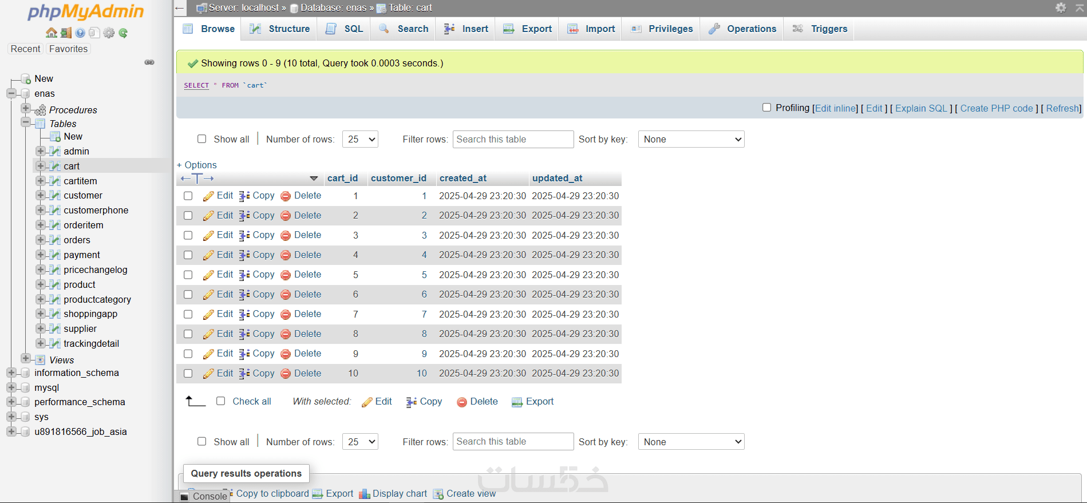This screenshot has width=1087, height=503.
Task: Click the customer table icon in tree
Action: click(x=55, y=195)
